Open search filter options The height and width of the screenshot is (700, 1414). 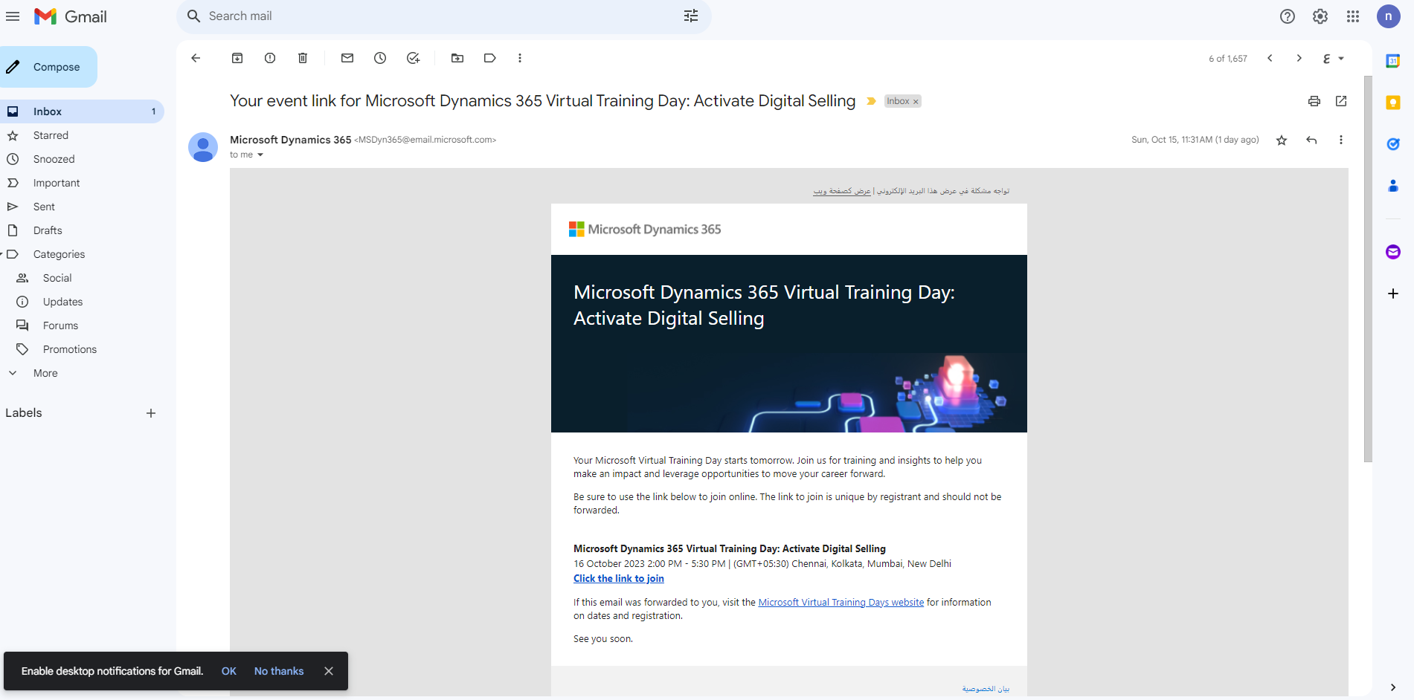click(x=690, y=16)
